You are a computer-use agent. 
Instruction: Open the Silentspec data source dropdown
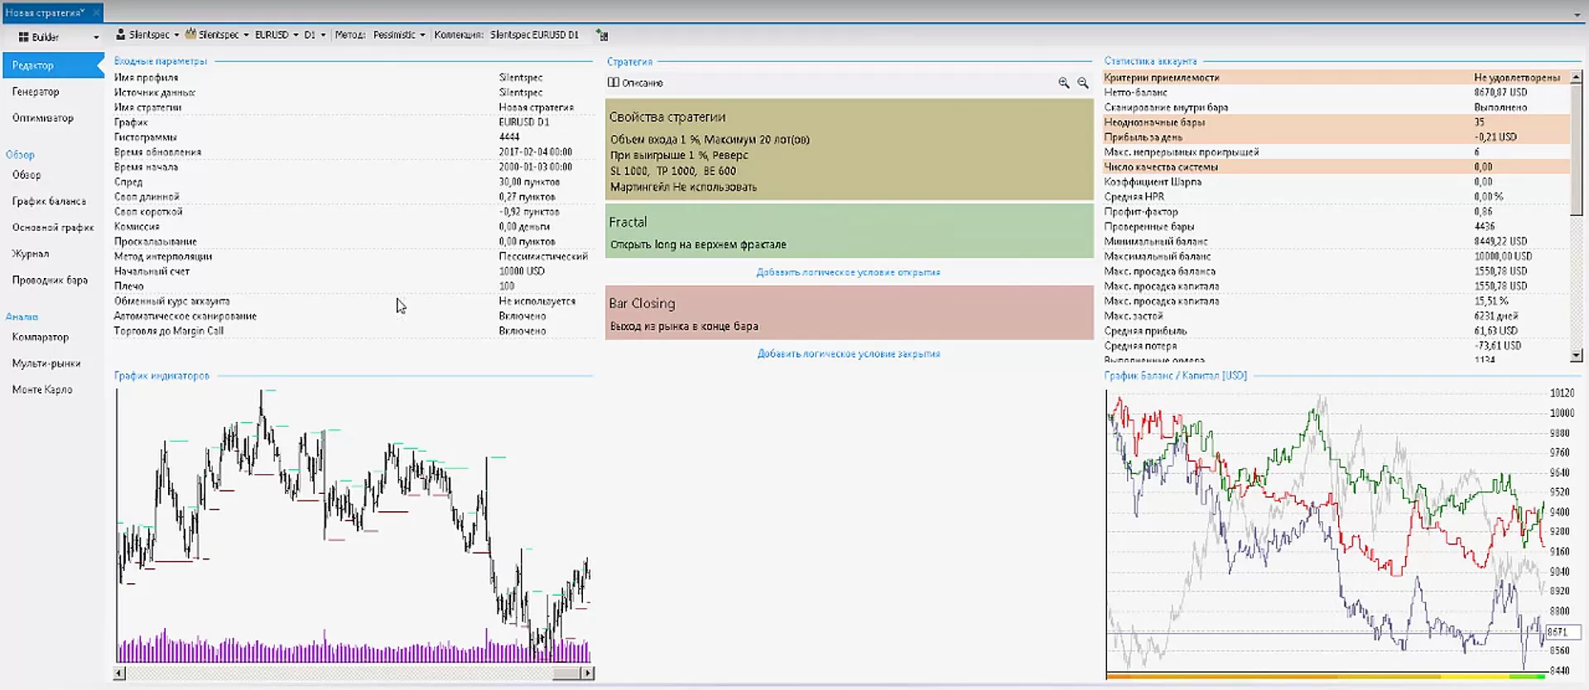pos(246,36)
